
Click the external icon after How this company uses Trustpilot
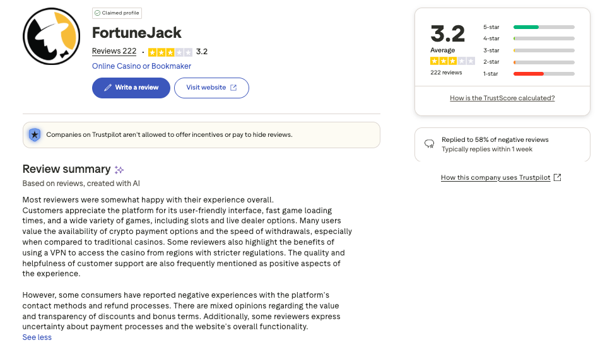tap(557, 177)
